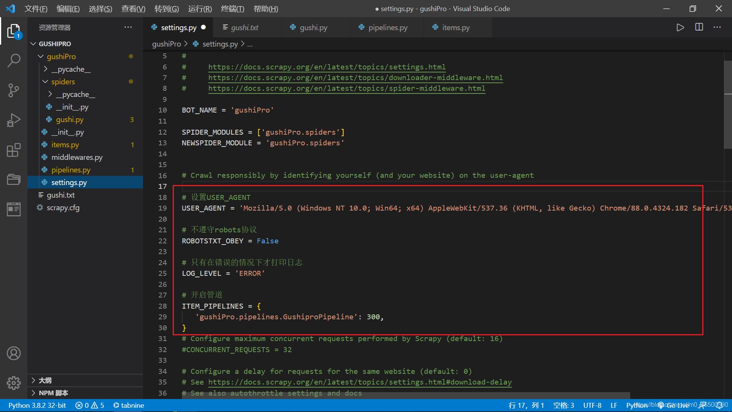732x412 pixels.
Task: Open the editor more actions menu
Action: coord(717,27)
